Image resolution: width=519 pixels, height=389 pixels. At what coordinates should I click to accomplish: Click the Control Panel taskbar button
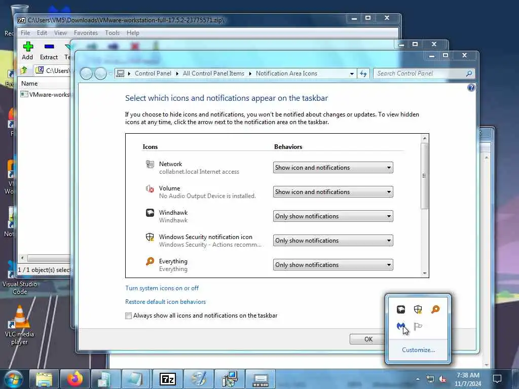[261, 379]
